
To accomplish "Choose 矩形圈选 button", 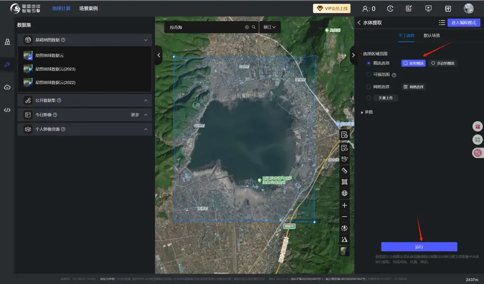I will click(413, 63).
